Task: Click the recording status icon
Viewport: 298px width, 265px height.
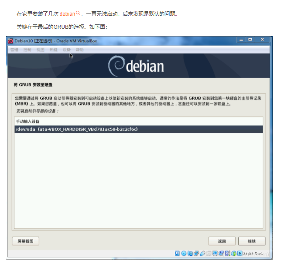Action: [x=221, y=253]
